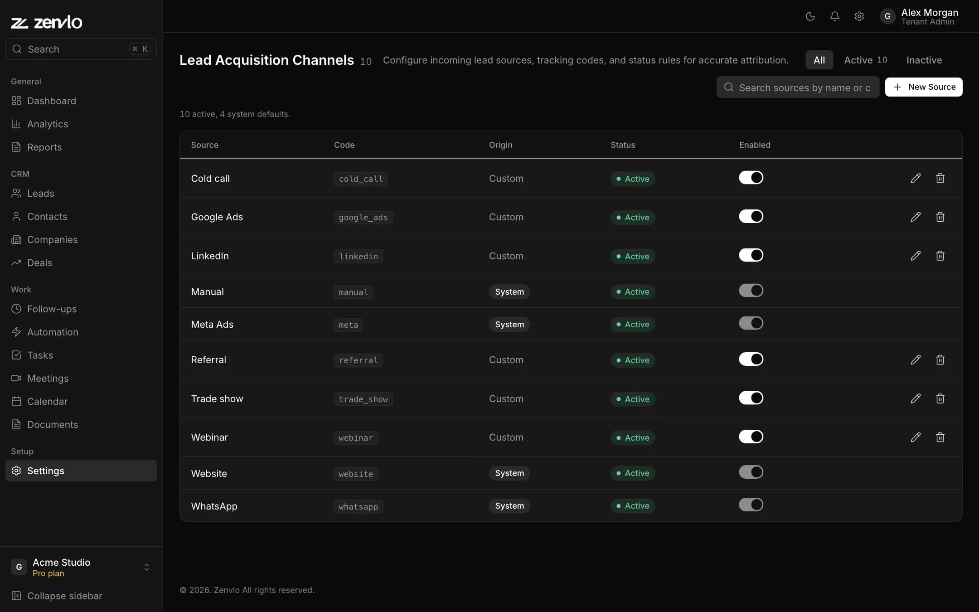Delete the Cold call source
This screenshot has height=612, width=979.
click(940, 178)
